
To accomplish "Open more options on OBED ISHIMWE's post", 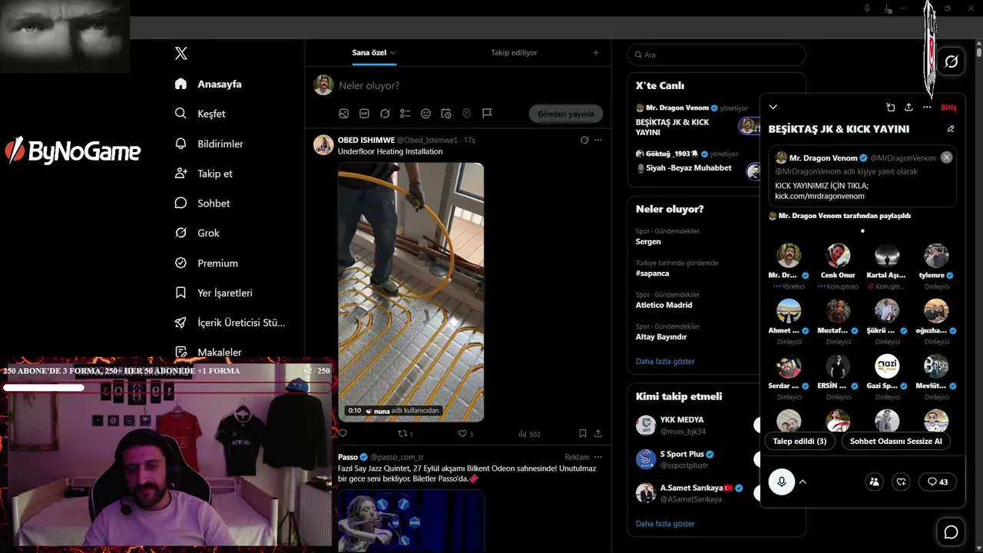I will tap(598, 140).
